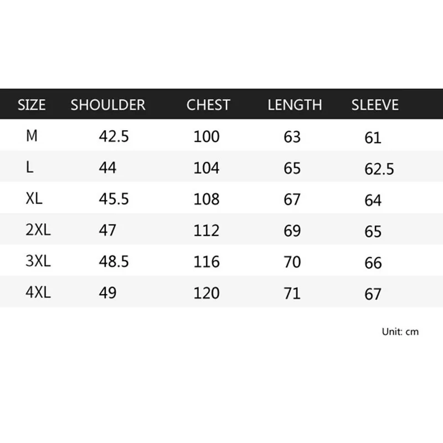This screenshot has height=443, width=443.
Task: Click the length value 67
Action: (292, 199)
